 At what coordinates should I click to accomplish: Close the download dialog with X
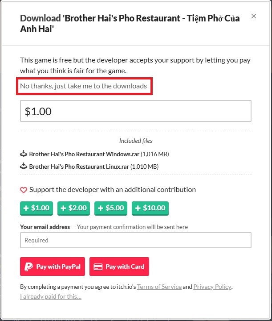254,17
